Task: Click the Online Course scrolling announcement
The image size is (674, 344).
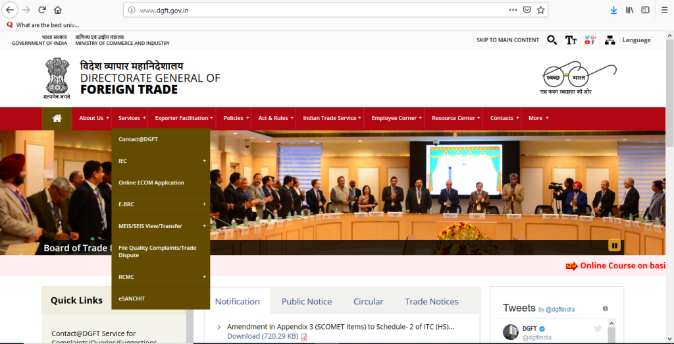Action: coord(623,266)
